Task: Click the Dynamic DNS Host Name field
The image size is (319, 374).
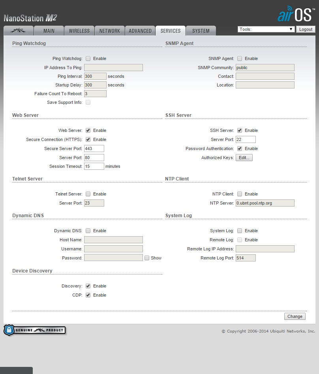Action: [x=113, y=240]
